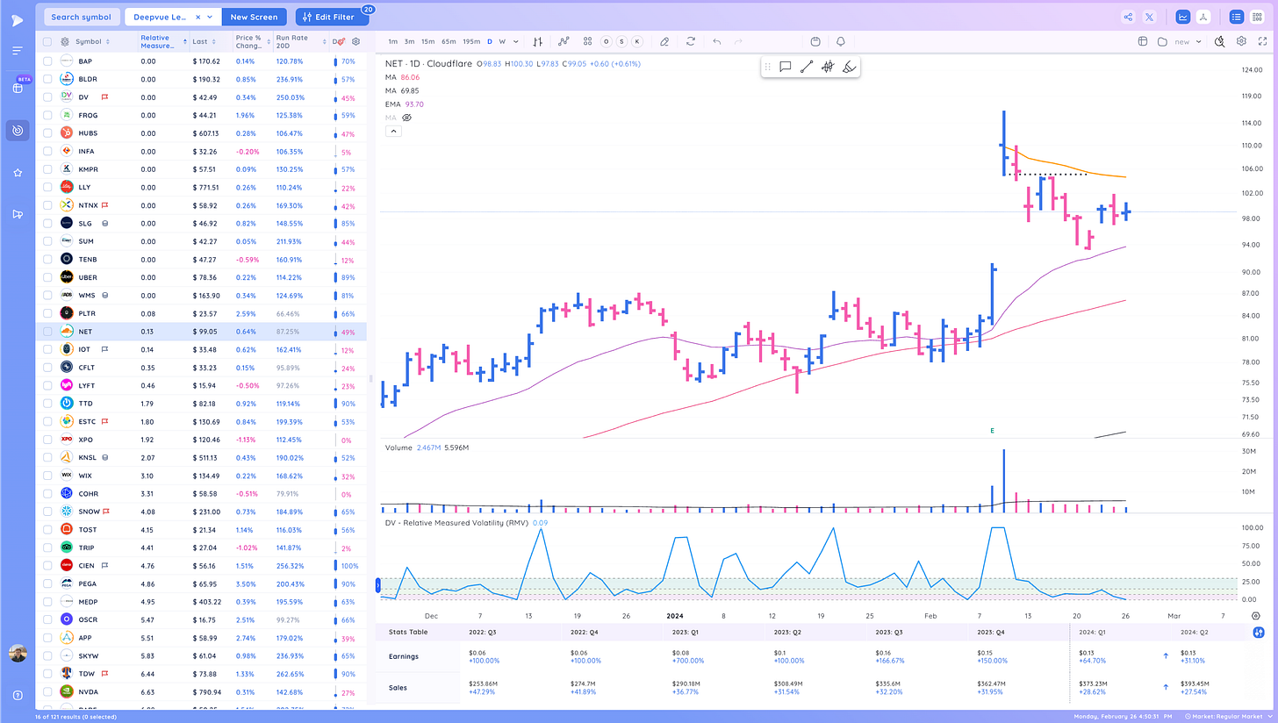Click the Edit Filter button
Image resolution: width=1278 pixels, height=723 pixels.
coord(331,17)
